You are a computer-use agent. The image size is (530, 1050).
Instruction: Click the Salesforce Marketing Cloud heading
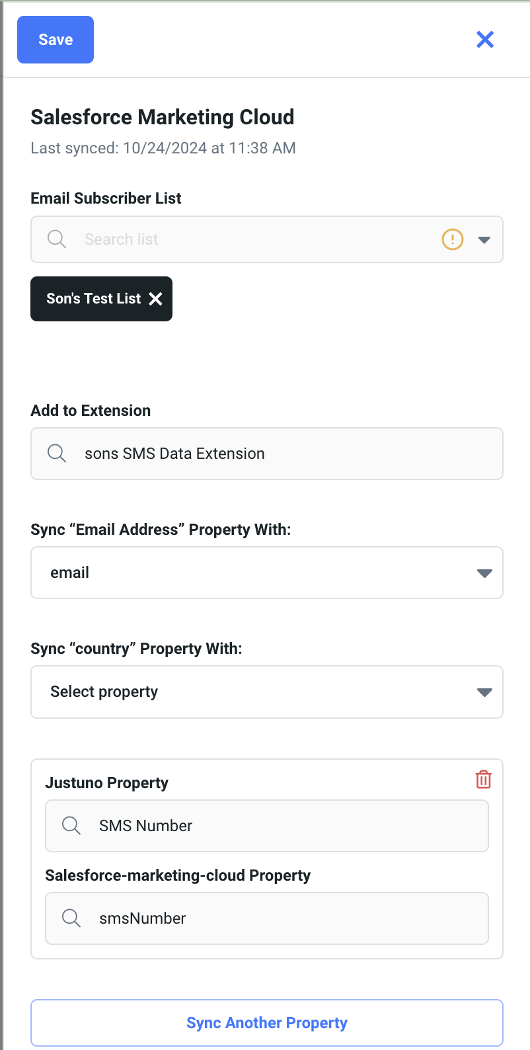click(163, 117)
